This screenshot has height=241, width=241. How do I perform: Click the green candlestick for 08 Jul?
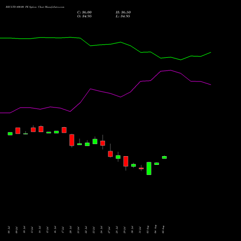(10, 134)
